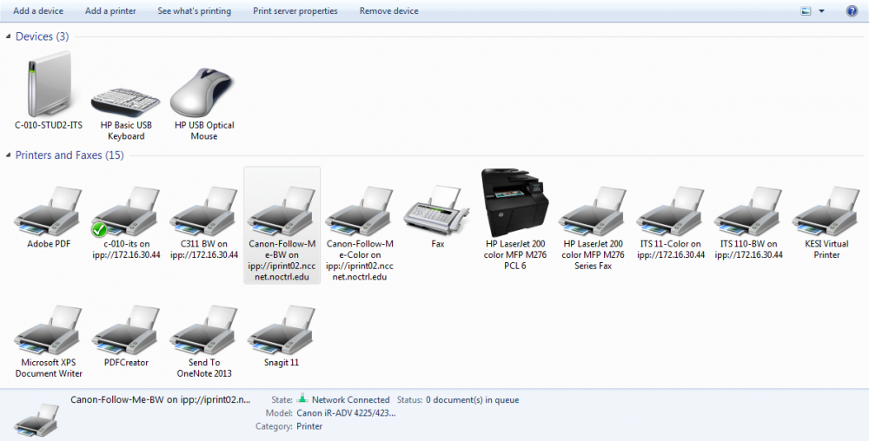Click Category value Printer text
869x441 pixels.
309,426
